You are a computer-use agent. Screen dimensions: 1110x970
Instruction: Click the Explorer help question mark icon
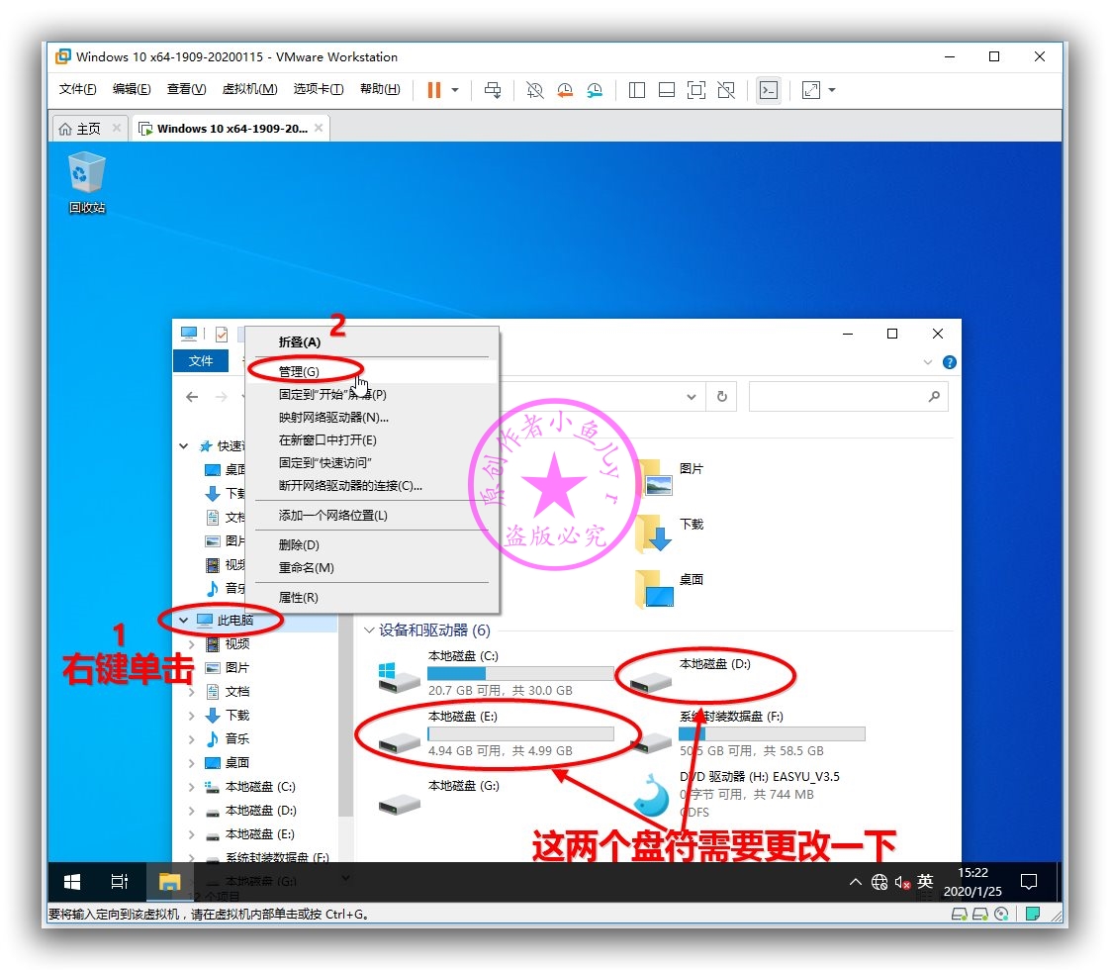click(950, 362)
